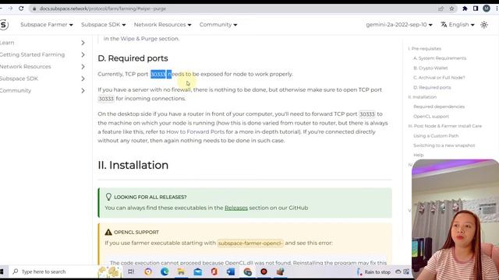Open the Mail app on the taskbar

click(x=197, y=271)
